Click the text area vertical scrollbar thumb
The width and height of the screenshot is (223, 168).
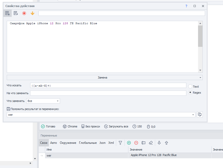coord(200,36)
